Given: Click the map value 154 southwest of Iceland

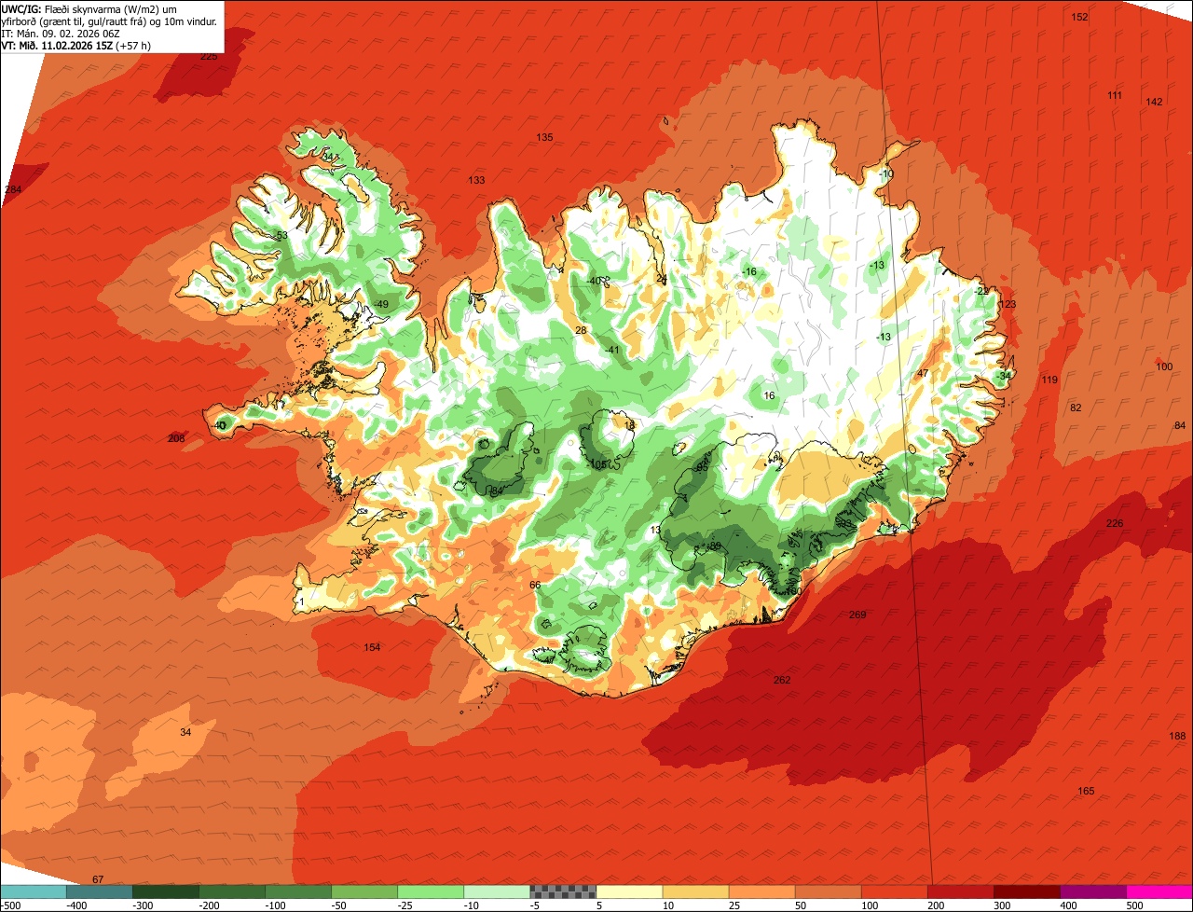Looking at the screenshot, I should [x=372, y=647].
